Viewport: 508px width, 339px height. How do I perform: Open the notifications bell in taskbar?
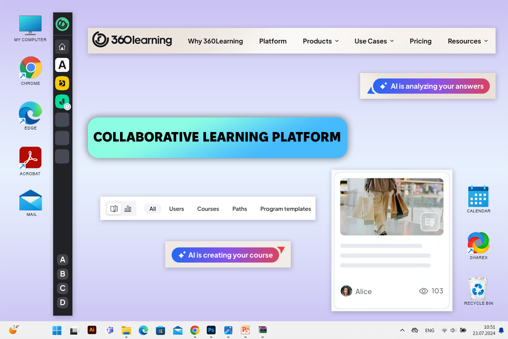click(x=501, y=330)
